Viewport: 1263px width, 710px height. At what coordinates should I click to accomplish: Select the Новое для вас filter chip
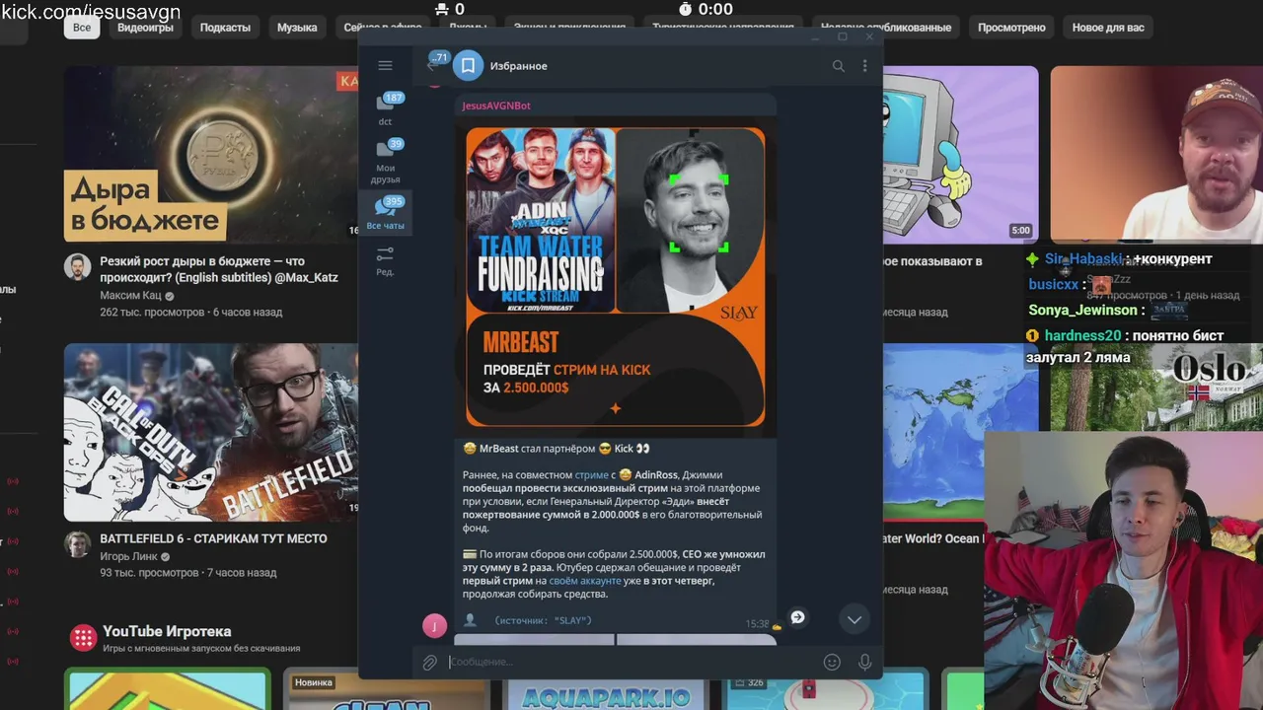coord(1108,28)
